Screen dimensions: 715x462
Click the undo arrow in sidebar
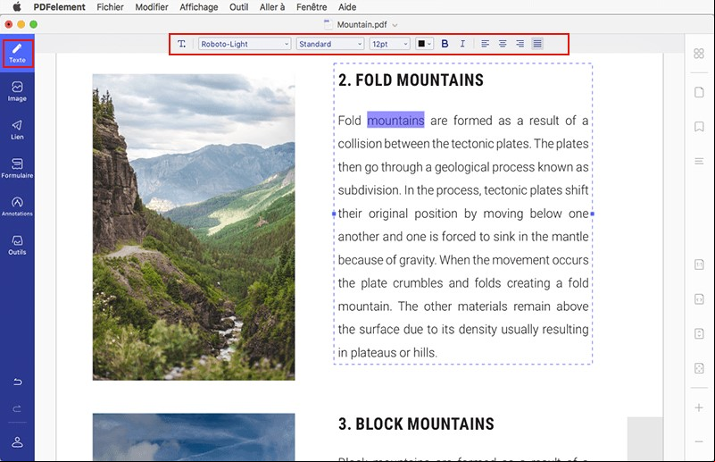(x=17, y=382)
